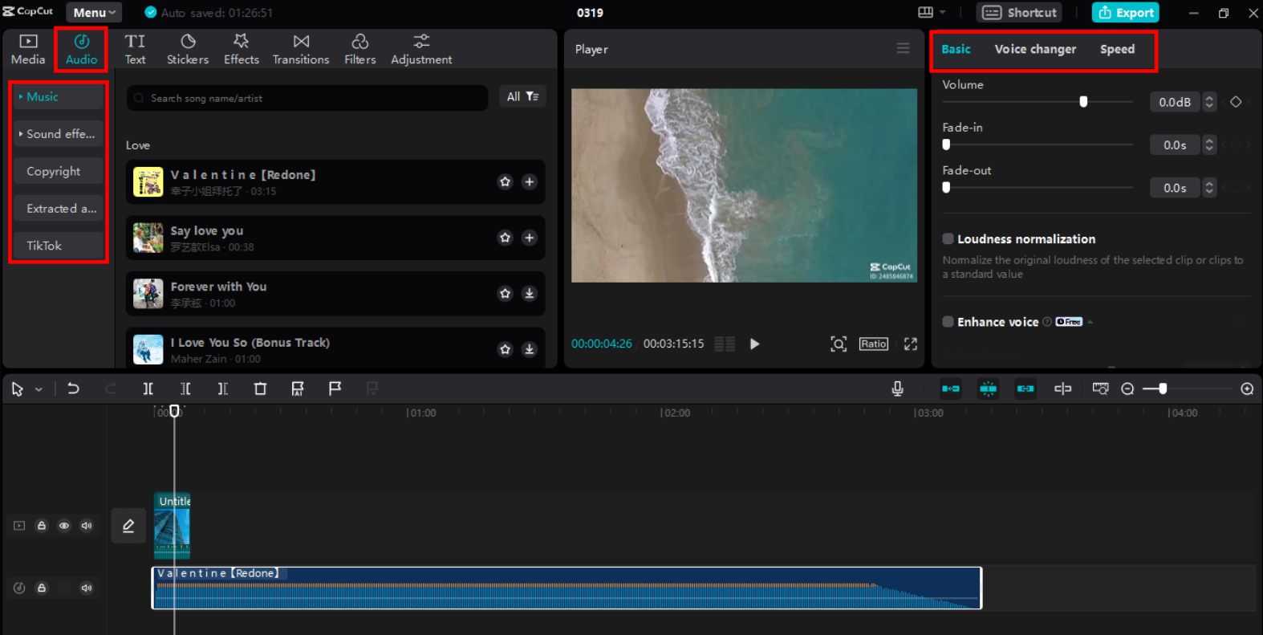Open the Adjustment tab
This screenshot has width=1263, height=635.
coord(421,49)
